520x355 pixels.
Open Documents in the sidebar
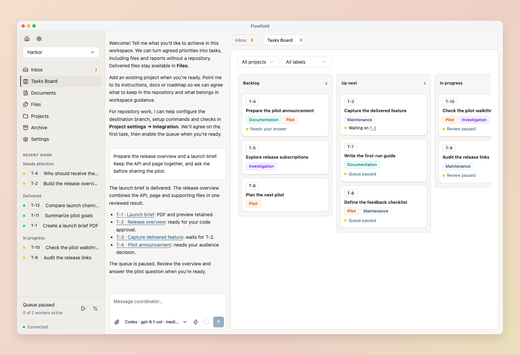61,93
